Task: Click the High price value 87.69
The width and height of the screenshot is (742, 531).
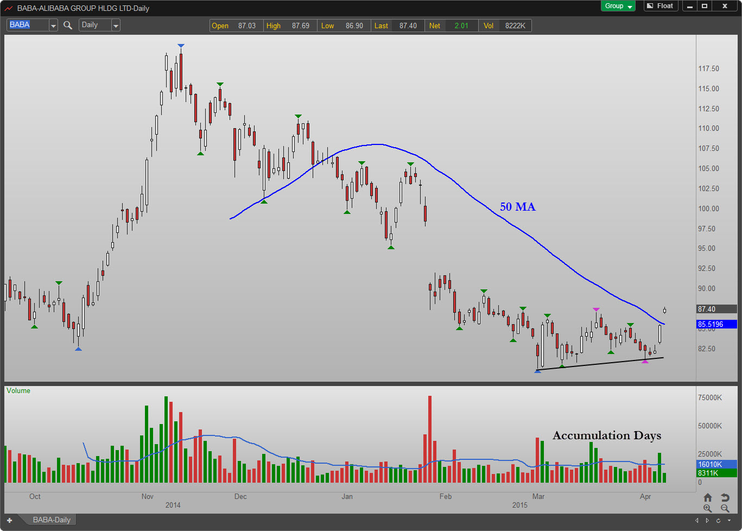Action: coord(301,26)
